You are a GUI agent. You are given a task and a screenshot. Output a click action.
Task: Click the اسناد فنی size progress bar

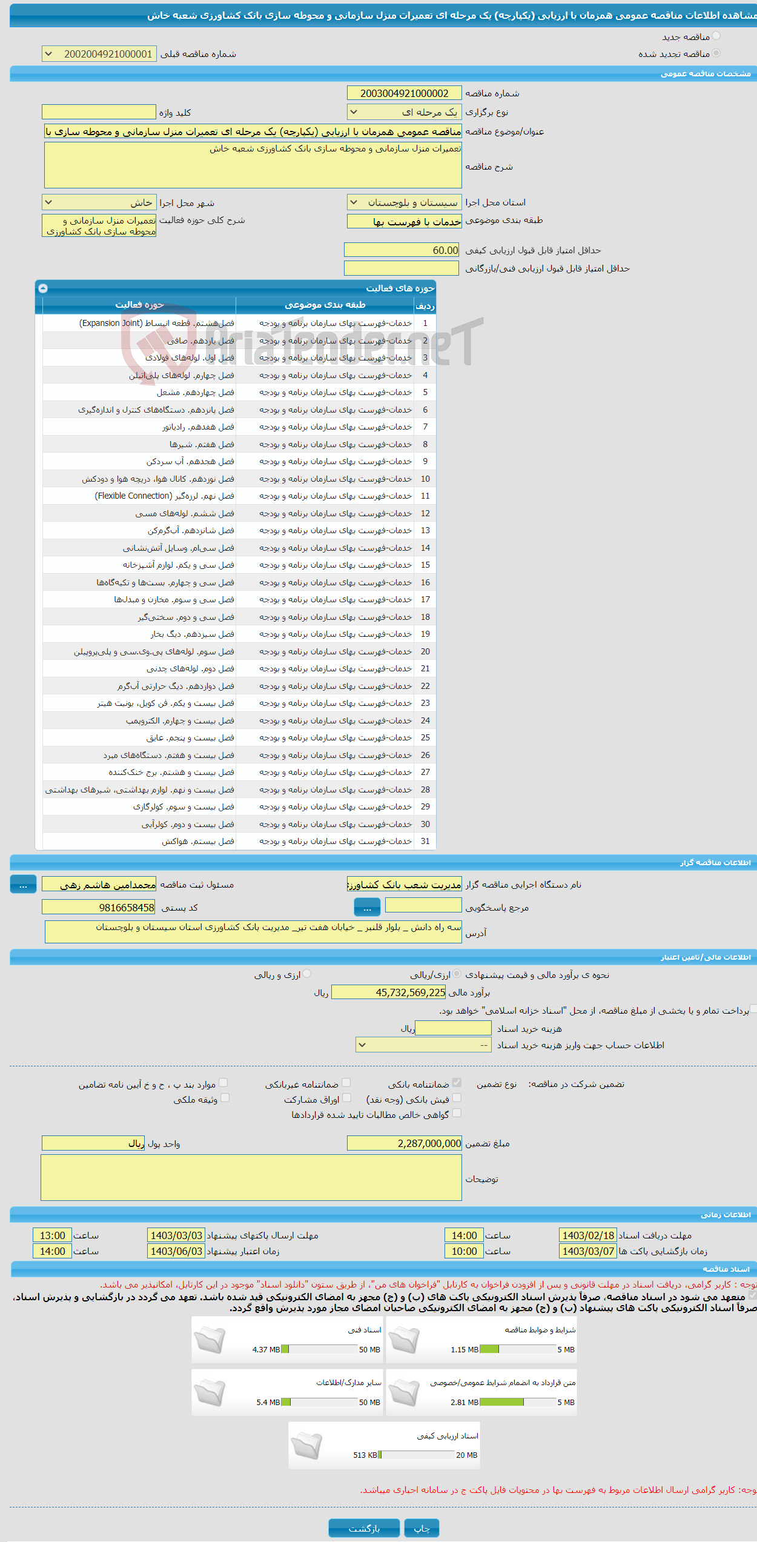(x=320, y=1349)
